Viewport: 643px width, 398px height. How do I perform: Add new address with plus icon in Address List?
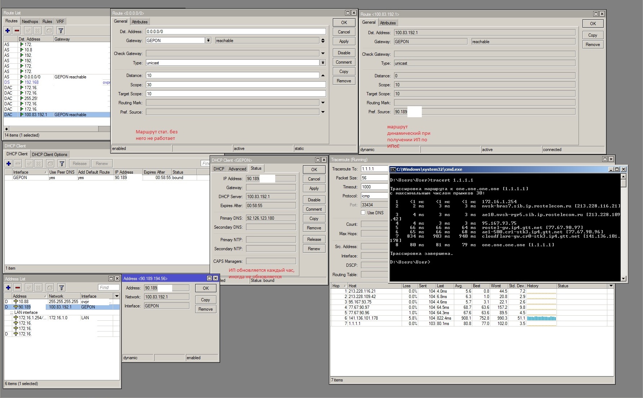click(8, 288)
